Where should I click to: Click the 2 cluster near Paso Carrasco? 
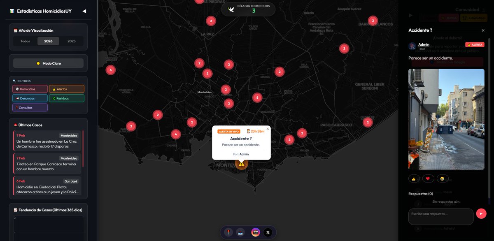[368, 122]
